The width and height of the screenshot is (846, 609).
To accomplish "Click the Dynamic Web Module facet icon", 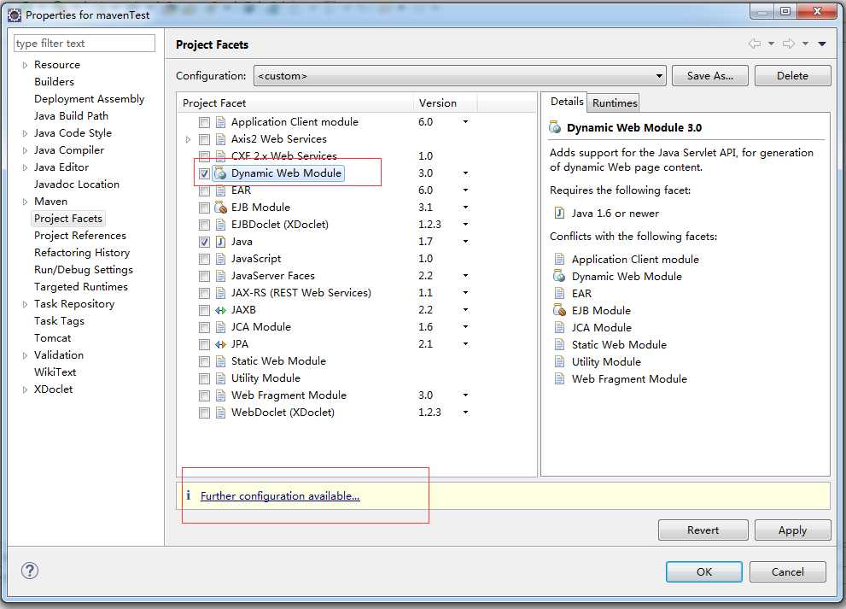I will (x=220, y=173).
